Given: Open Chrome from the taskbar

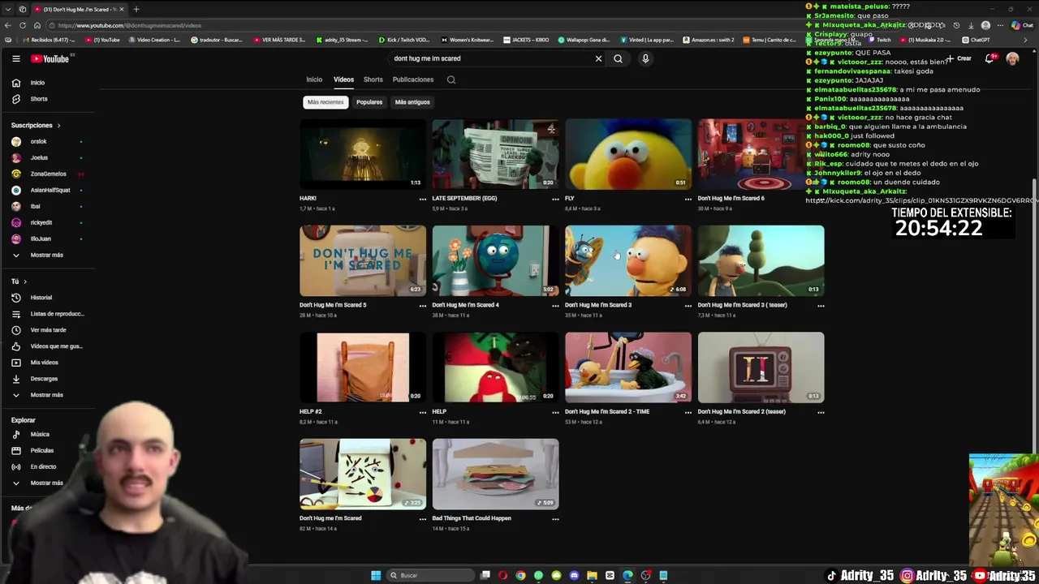Looking at the screenshot, I should 520,575.
